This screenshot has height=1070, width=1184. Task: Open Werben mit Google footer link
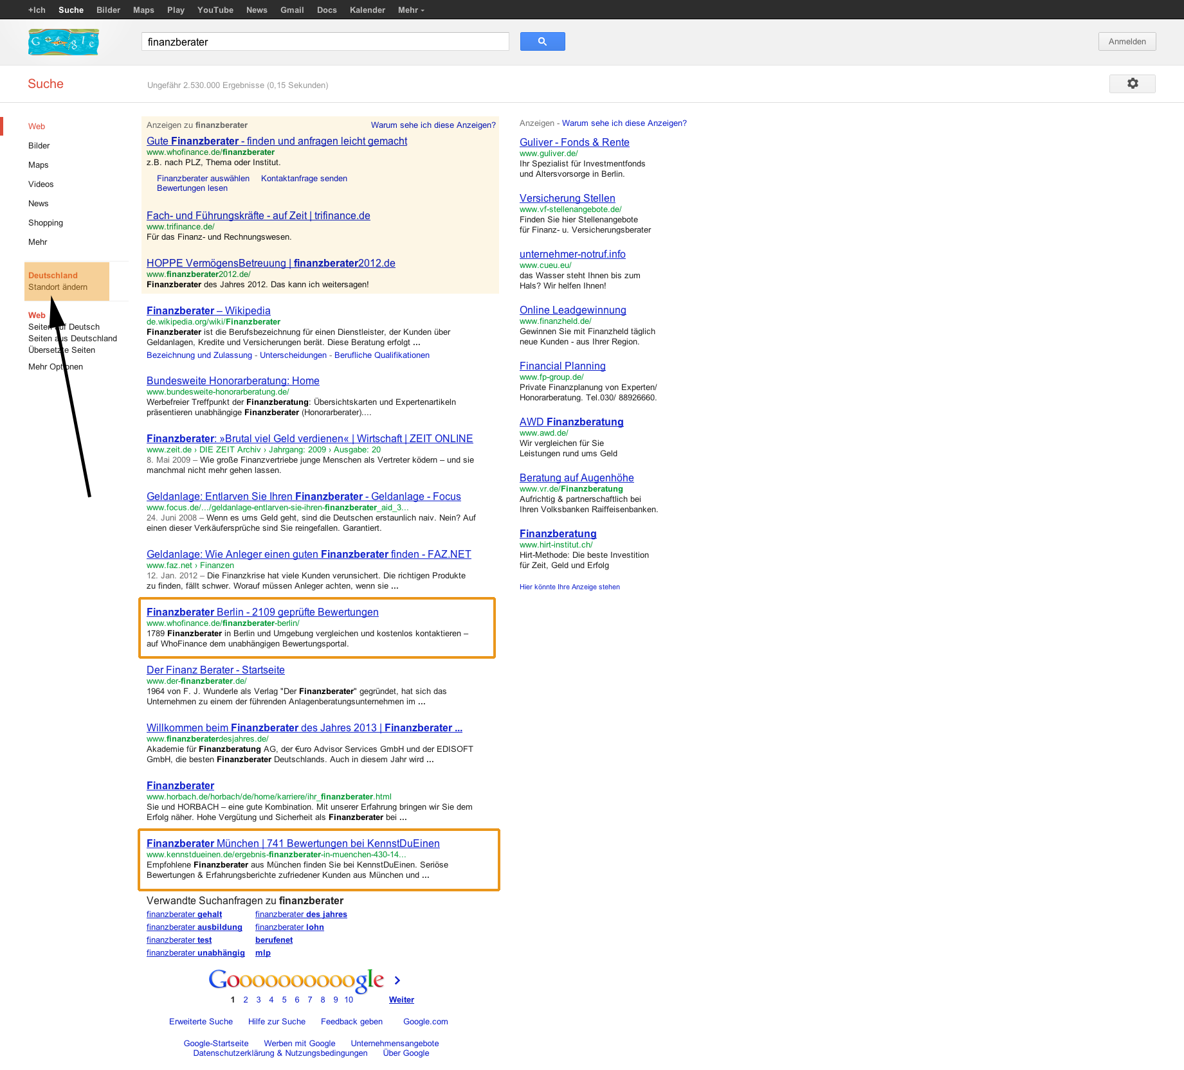[x=300, y=1044]
